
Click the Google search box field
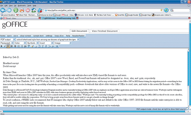pyautogui.click(x=180, y=10)
